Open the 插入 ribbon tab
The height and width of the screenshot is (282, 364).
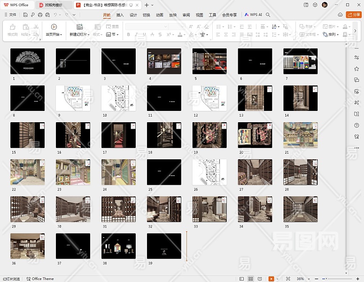[120, 15]
